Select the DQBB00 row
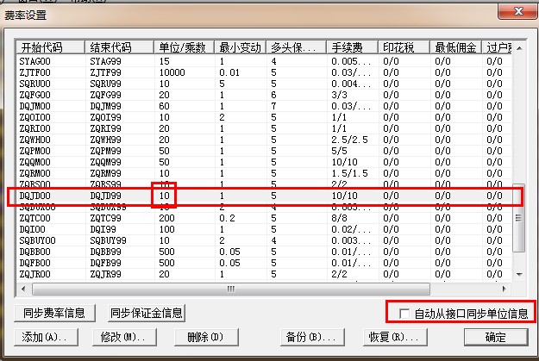The image size is (539, 361). [x=265, y=252]
